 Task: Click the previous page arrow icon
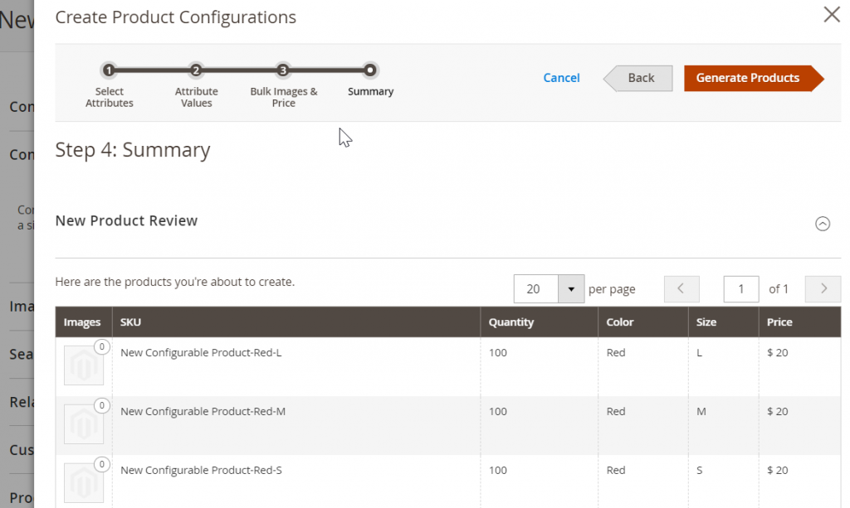tap(681, 288)
